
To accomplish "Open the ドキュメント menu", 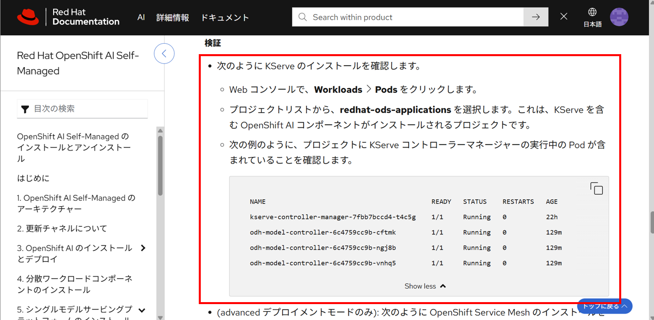I will tap(225, 17).
